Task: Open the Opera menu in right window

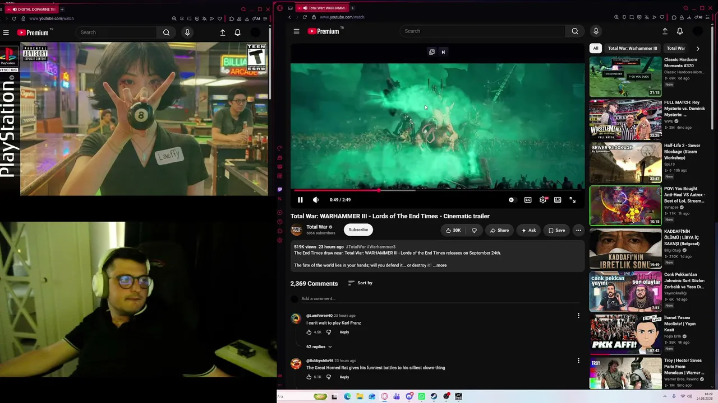Action: [x=280, y=8]
